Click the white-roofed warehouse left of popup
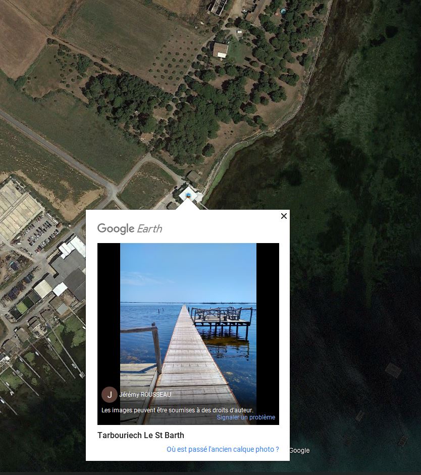 point(73,246)
